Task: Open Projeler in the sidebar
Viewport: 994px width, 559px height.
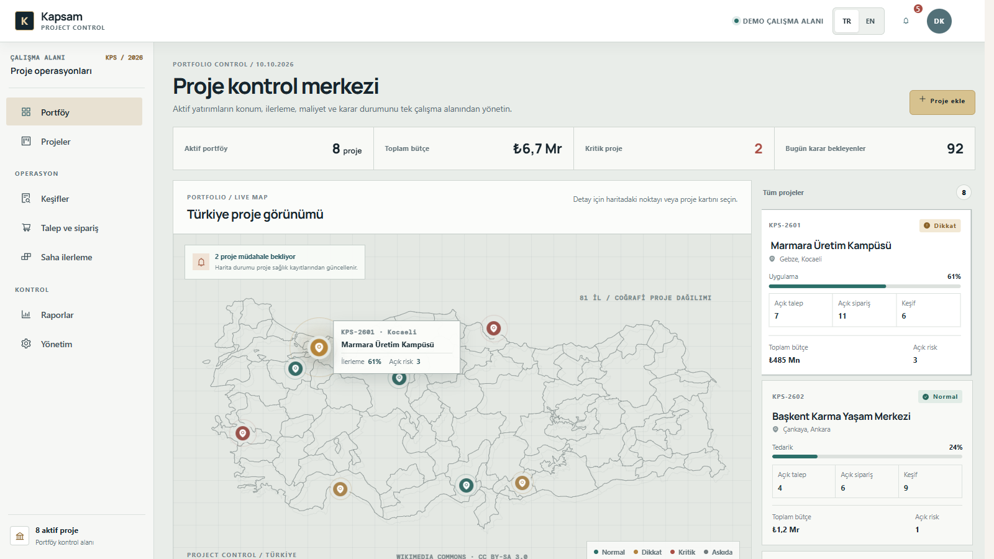Action: (75, 142)
